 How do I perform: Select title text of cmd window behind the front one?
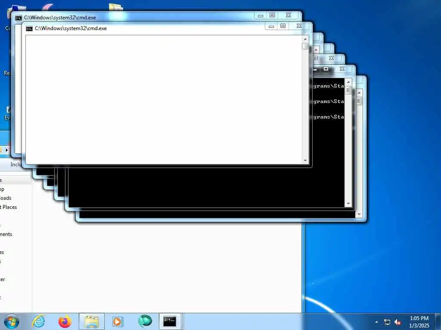(x=60, y=18)
